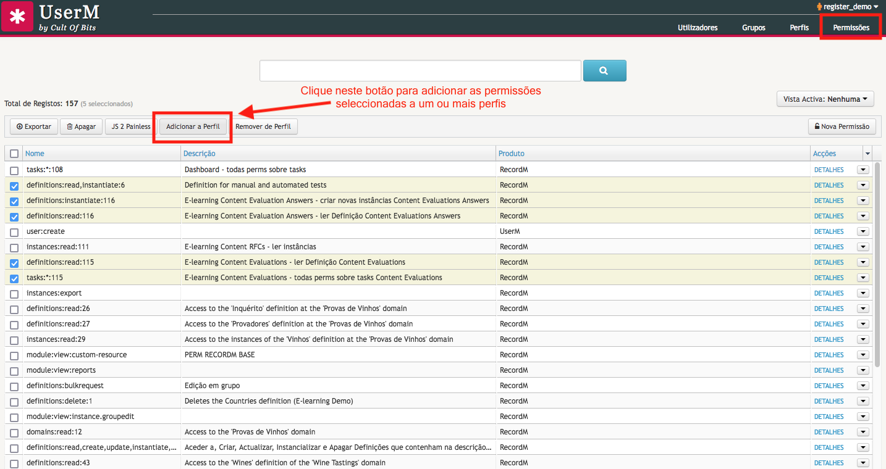Viewport: 886px width, 469px height.
Task: Select the 'module:view:reports' name cell
Action: [x=61, y=370]
